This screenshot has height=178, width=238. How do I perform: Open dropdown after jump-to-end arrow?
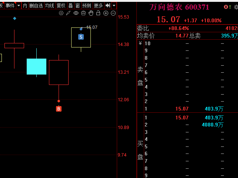pyautogui.click(x=114, y=6)
